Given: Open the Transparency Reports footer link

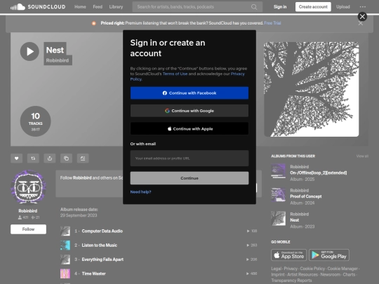Looking at the screenshot, I should click(291, 280).
